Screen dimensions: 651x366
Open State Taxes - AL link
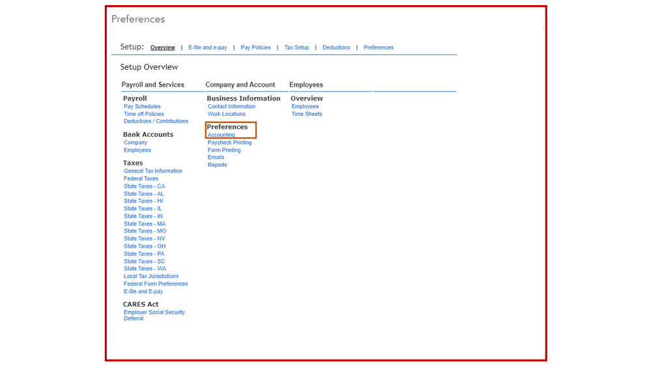coord(143,194)
